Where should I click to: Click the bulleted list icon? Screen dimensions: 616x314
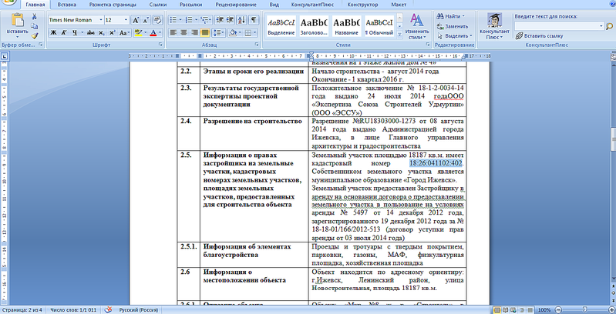click(173, 19)
